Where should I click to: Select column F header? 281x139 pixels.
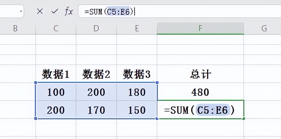point(200,28)
